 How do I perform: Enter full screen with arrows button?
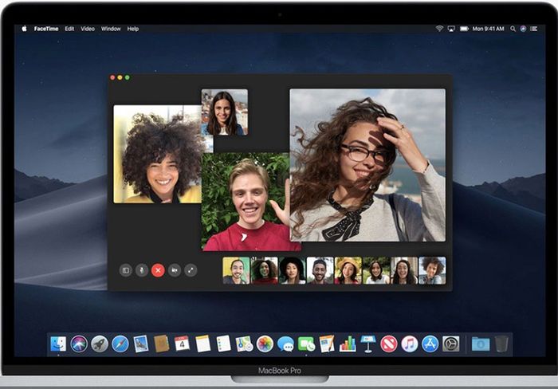(191, 270)
